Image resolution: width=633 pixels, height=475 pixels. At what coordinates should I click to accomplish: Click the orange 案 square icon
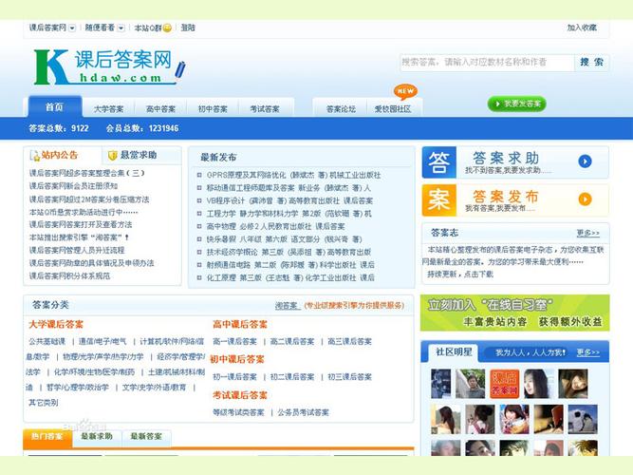click(438, 199)
